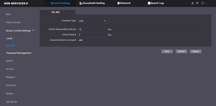Open Update in the sidebar
Screen dimensions: 216x106
(x=9, y=94)
